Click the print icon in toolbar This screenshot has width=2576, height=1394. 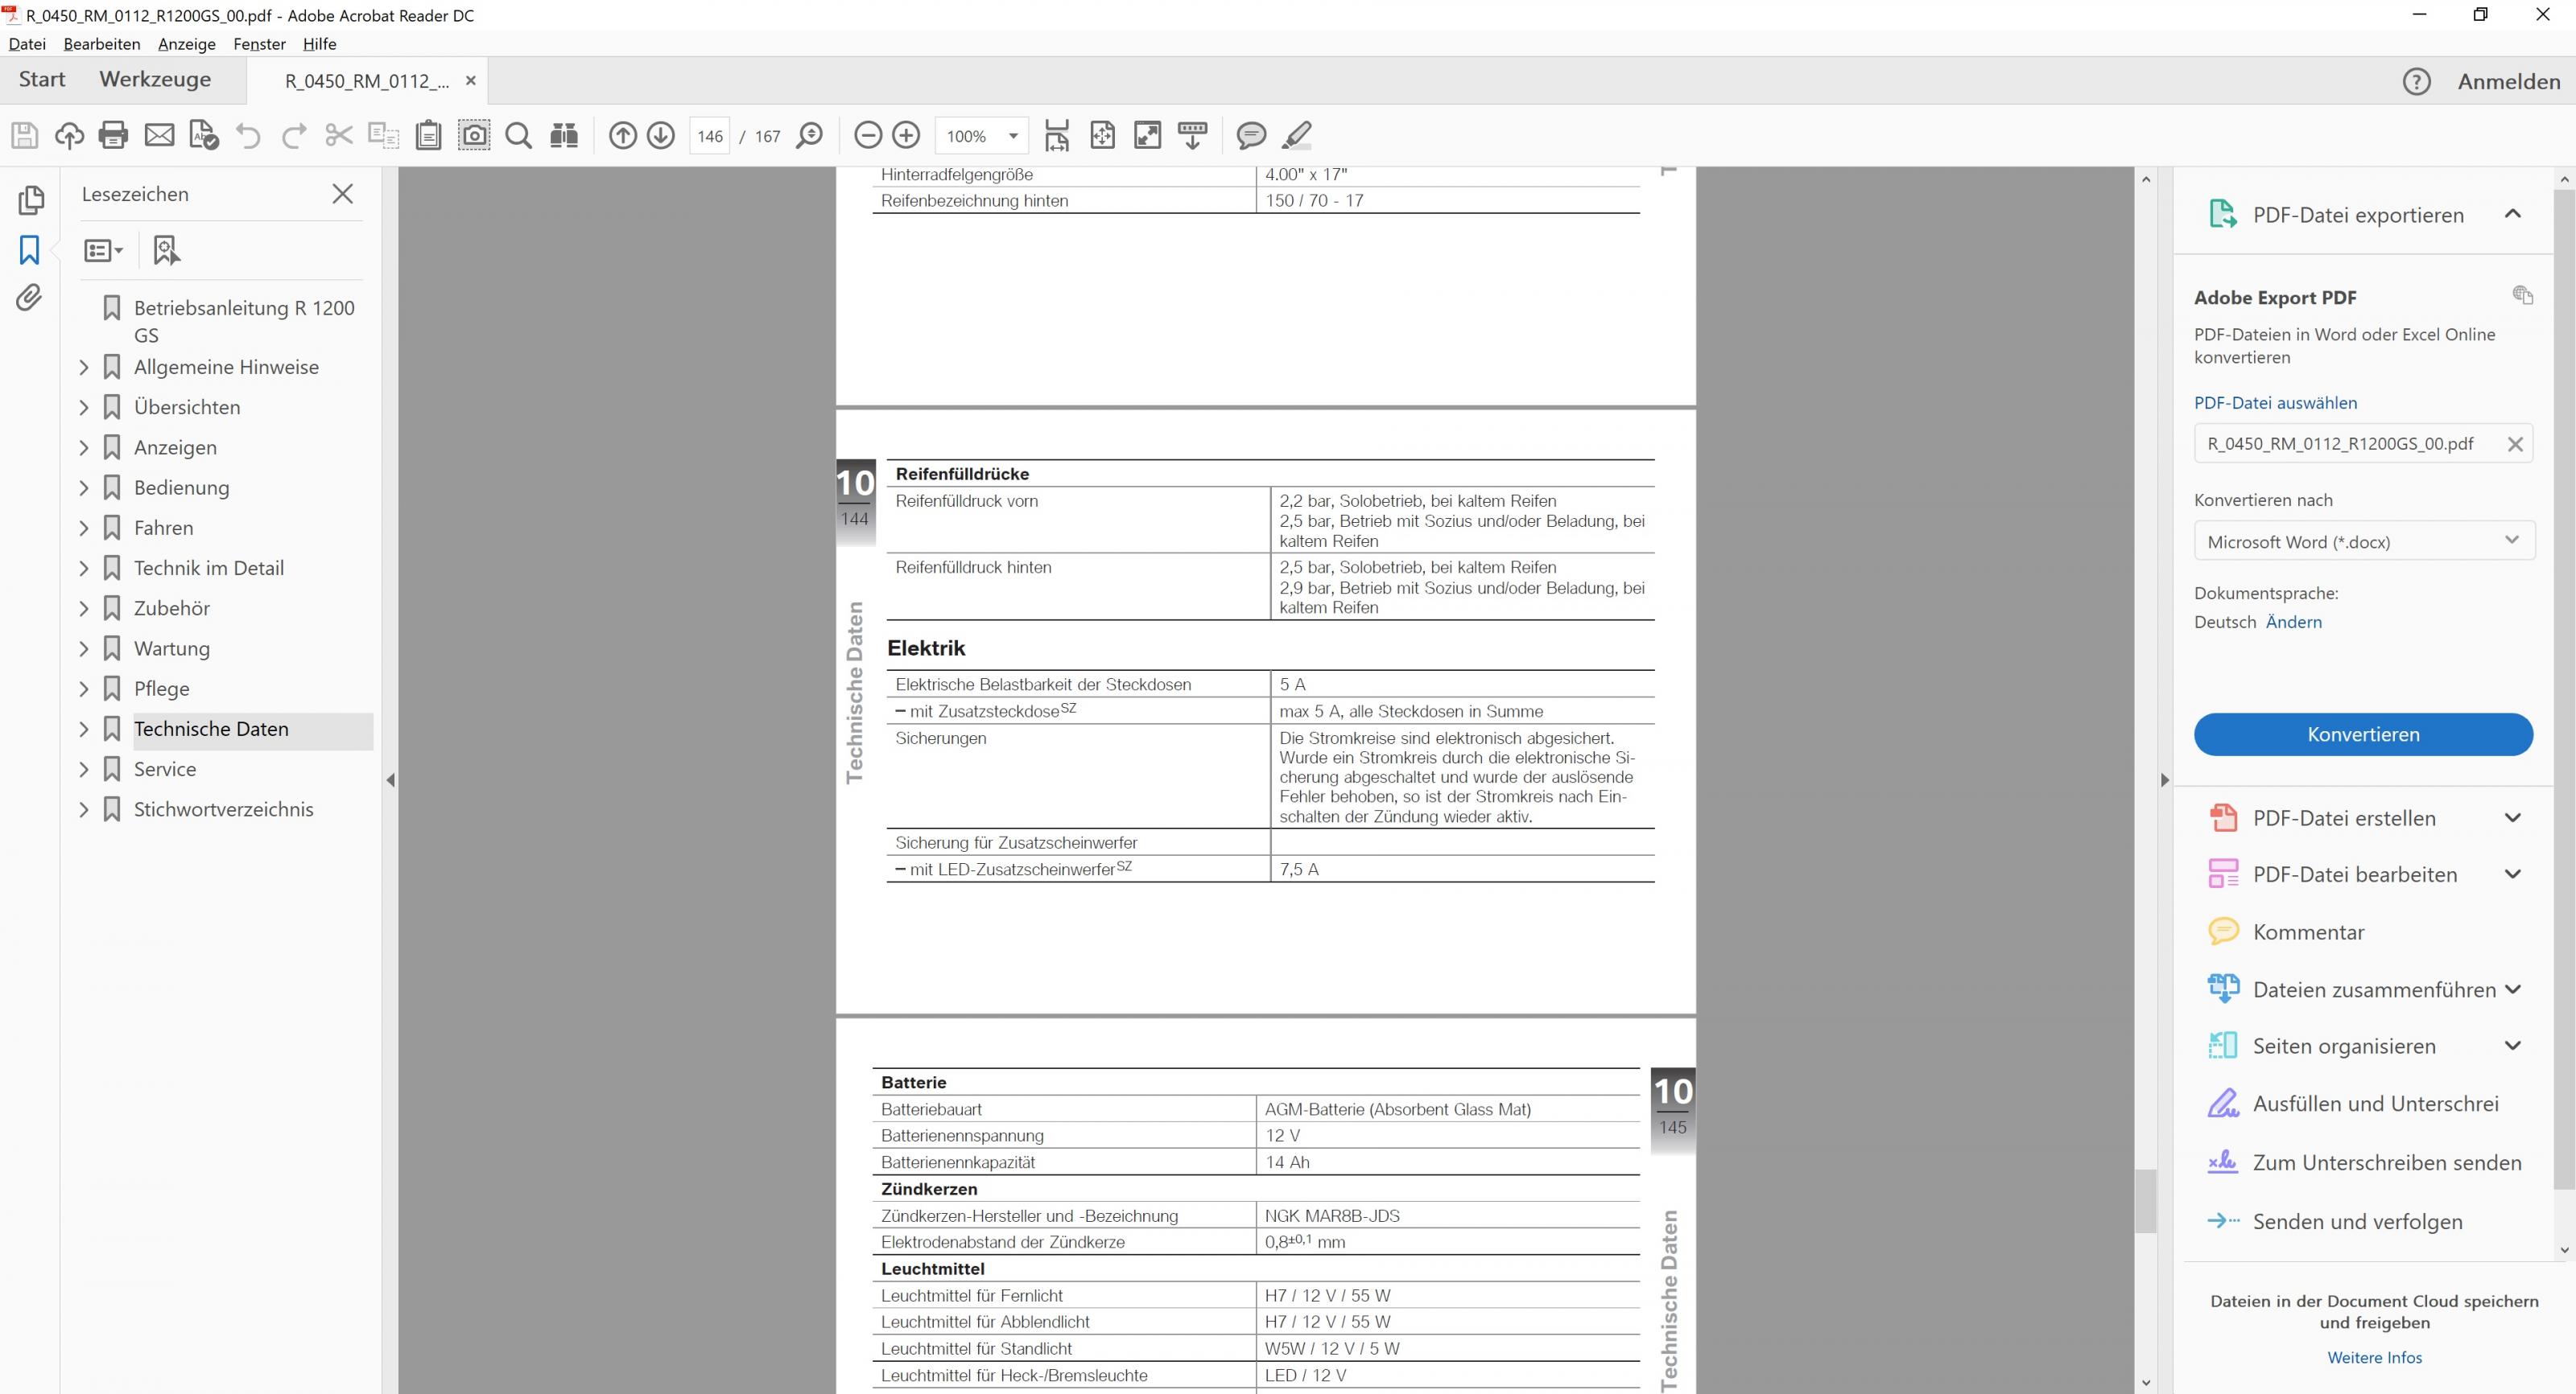[x=113, y=135]
